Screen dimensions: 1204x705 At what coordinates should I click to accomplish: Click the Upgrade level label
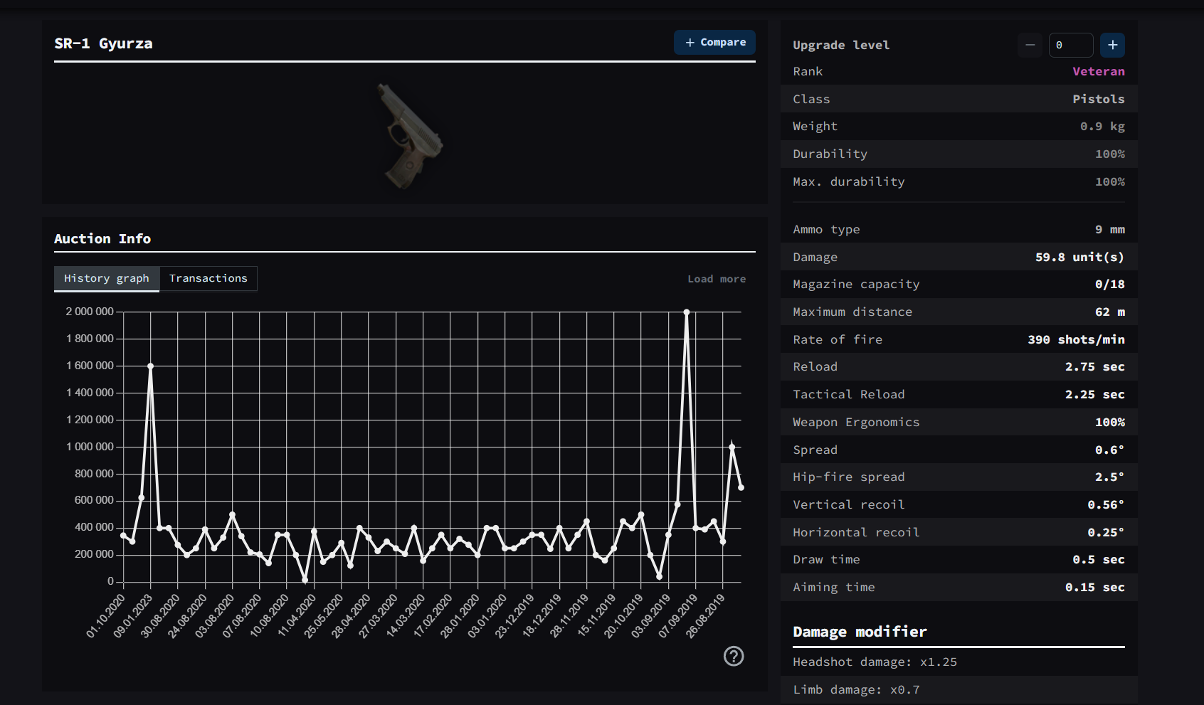tap(841, 45)
